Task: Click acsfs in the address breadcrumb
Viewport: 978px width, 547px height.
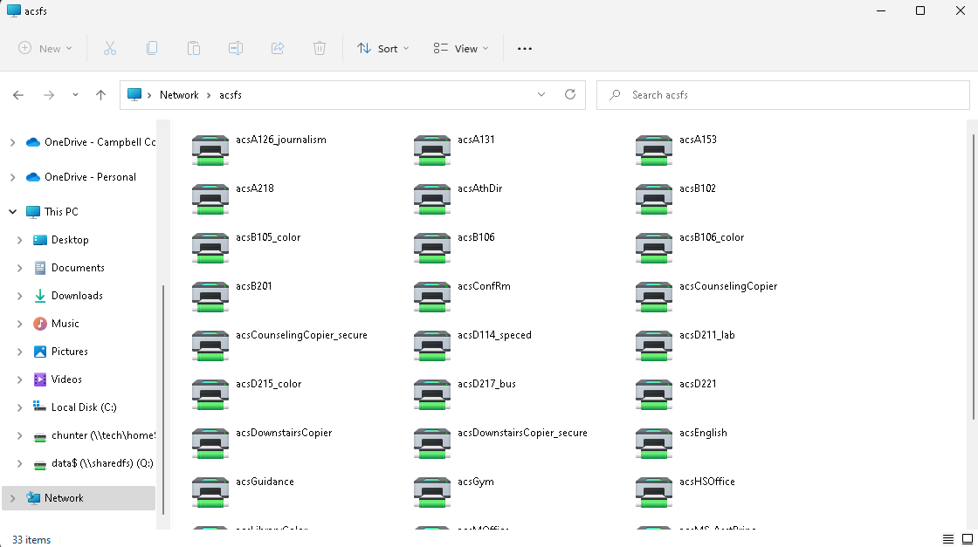Action: pos(231,95)
